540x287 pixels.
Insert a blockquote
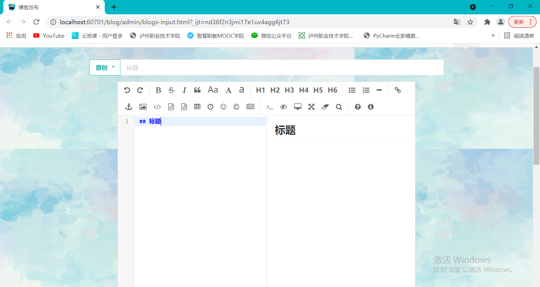click(x=197, y=90)
